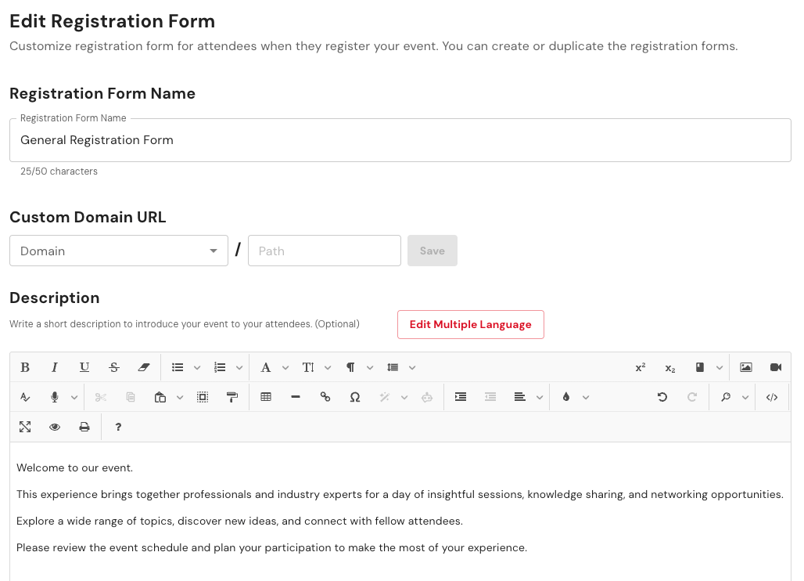Click the Save button for custom domain
Image resolution: width=804 pixels, height=581 pixels.
click(432, 251)
